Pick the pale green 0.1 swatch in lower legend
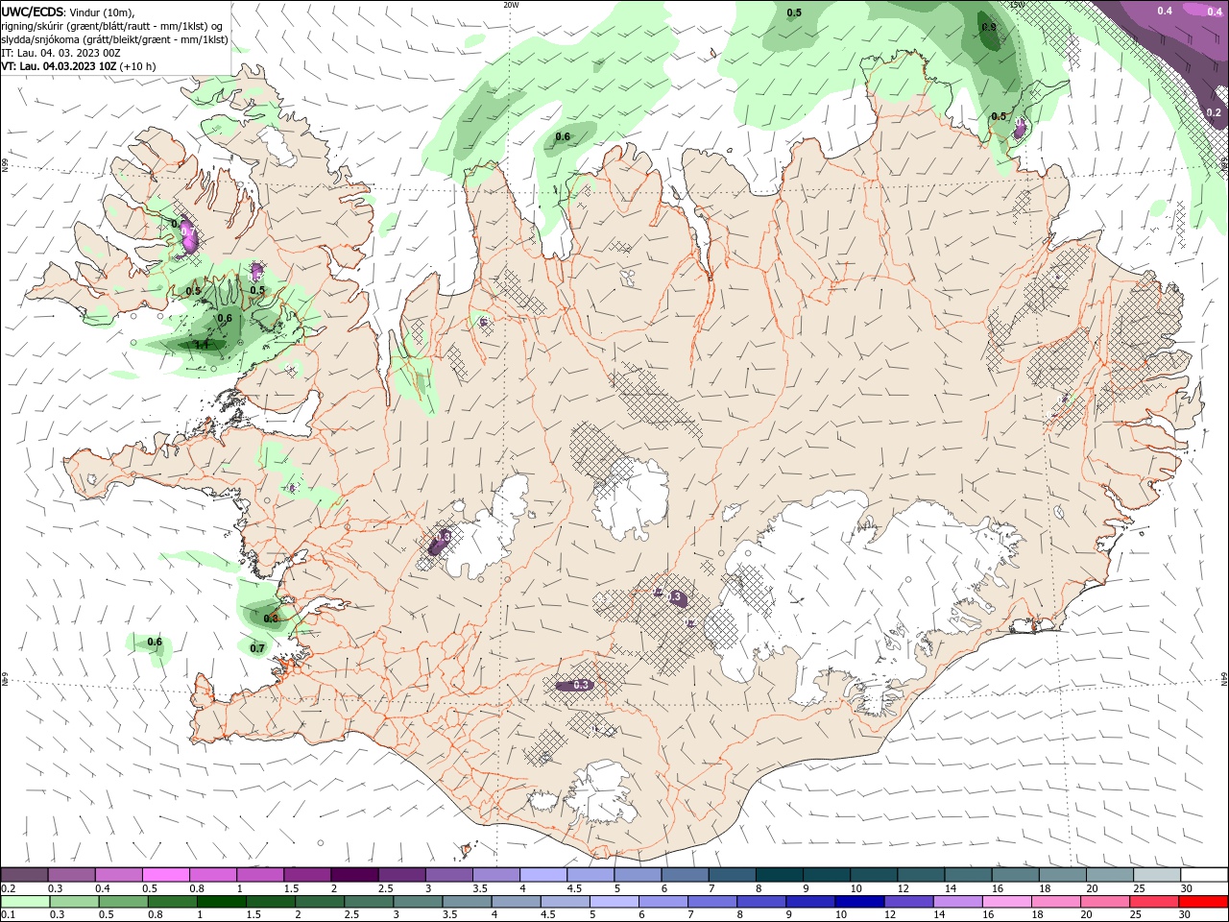The height and width of the screenshot is (922, 1229). pos(24,902)
